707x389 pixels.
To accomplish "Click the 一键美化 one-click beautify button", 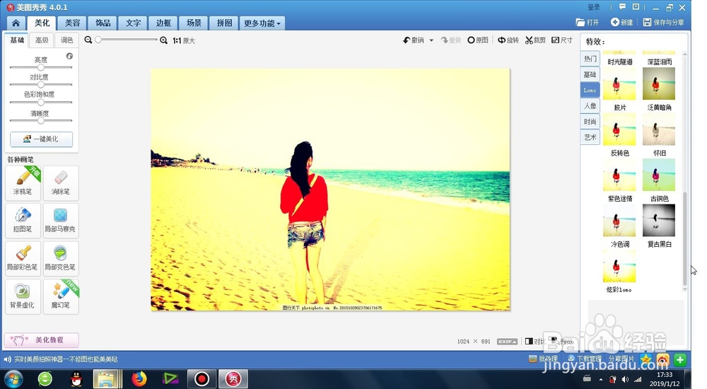I will coord(41,139).
